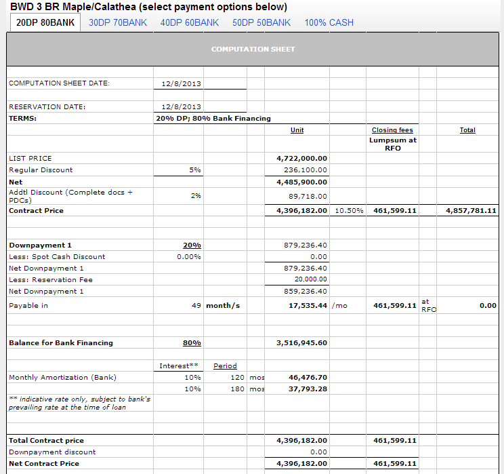The width and height of the screenshot is (504, 474).
Task: Click the net value 4,485,900.00
Action: pyautogui.click(x=302, y=182)
